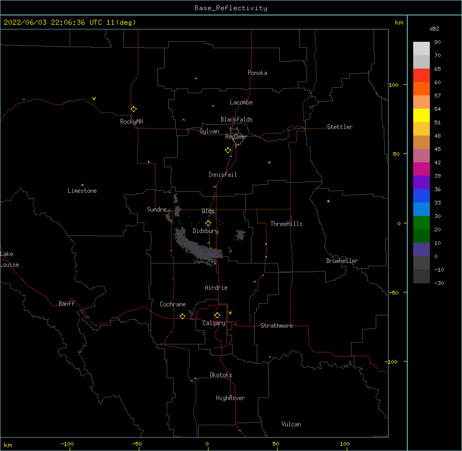This screenshot has width=462, height=451.
Task: Click the Strathmore label
Action: click(277, 326)
